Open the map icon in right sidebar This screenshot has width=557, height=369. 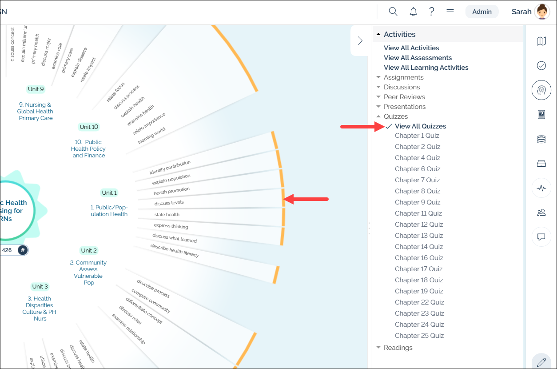pos(541,41)
